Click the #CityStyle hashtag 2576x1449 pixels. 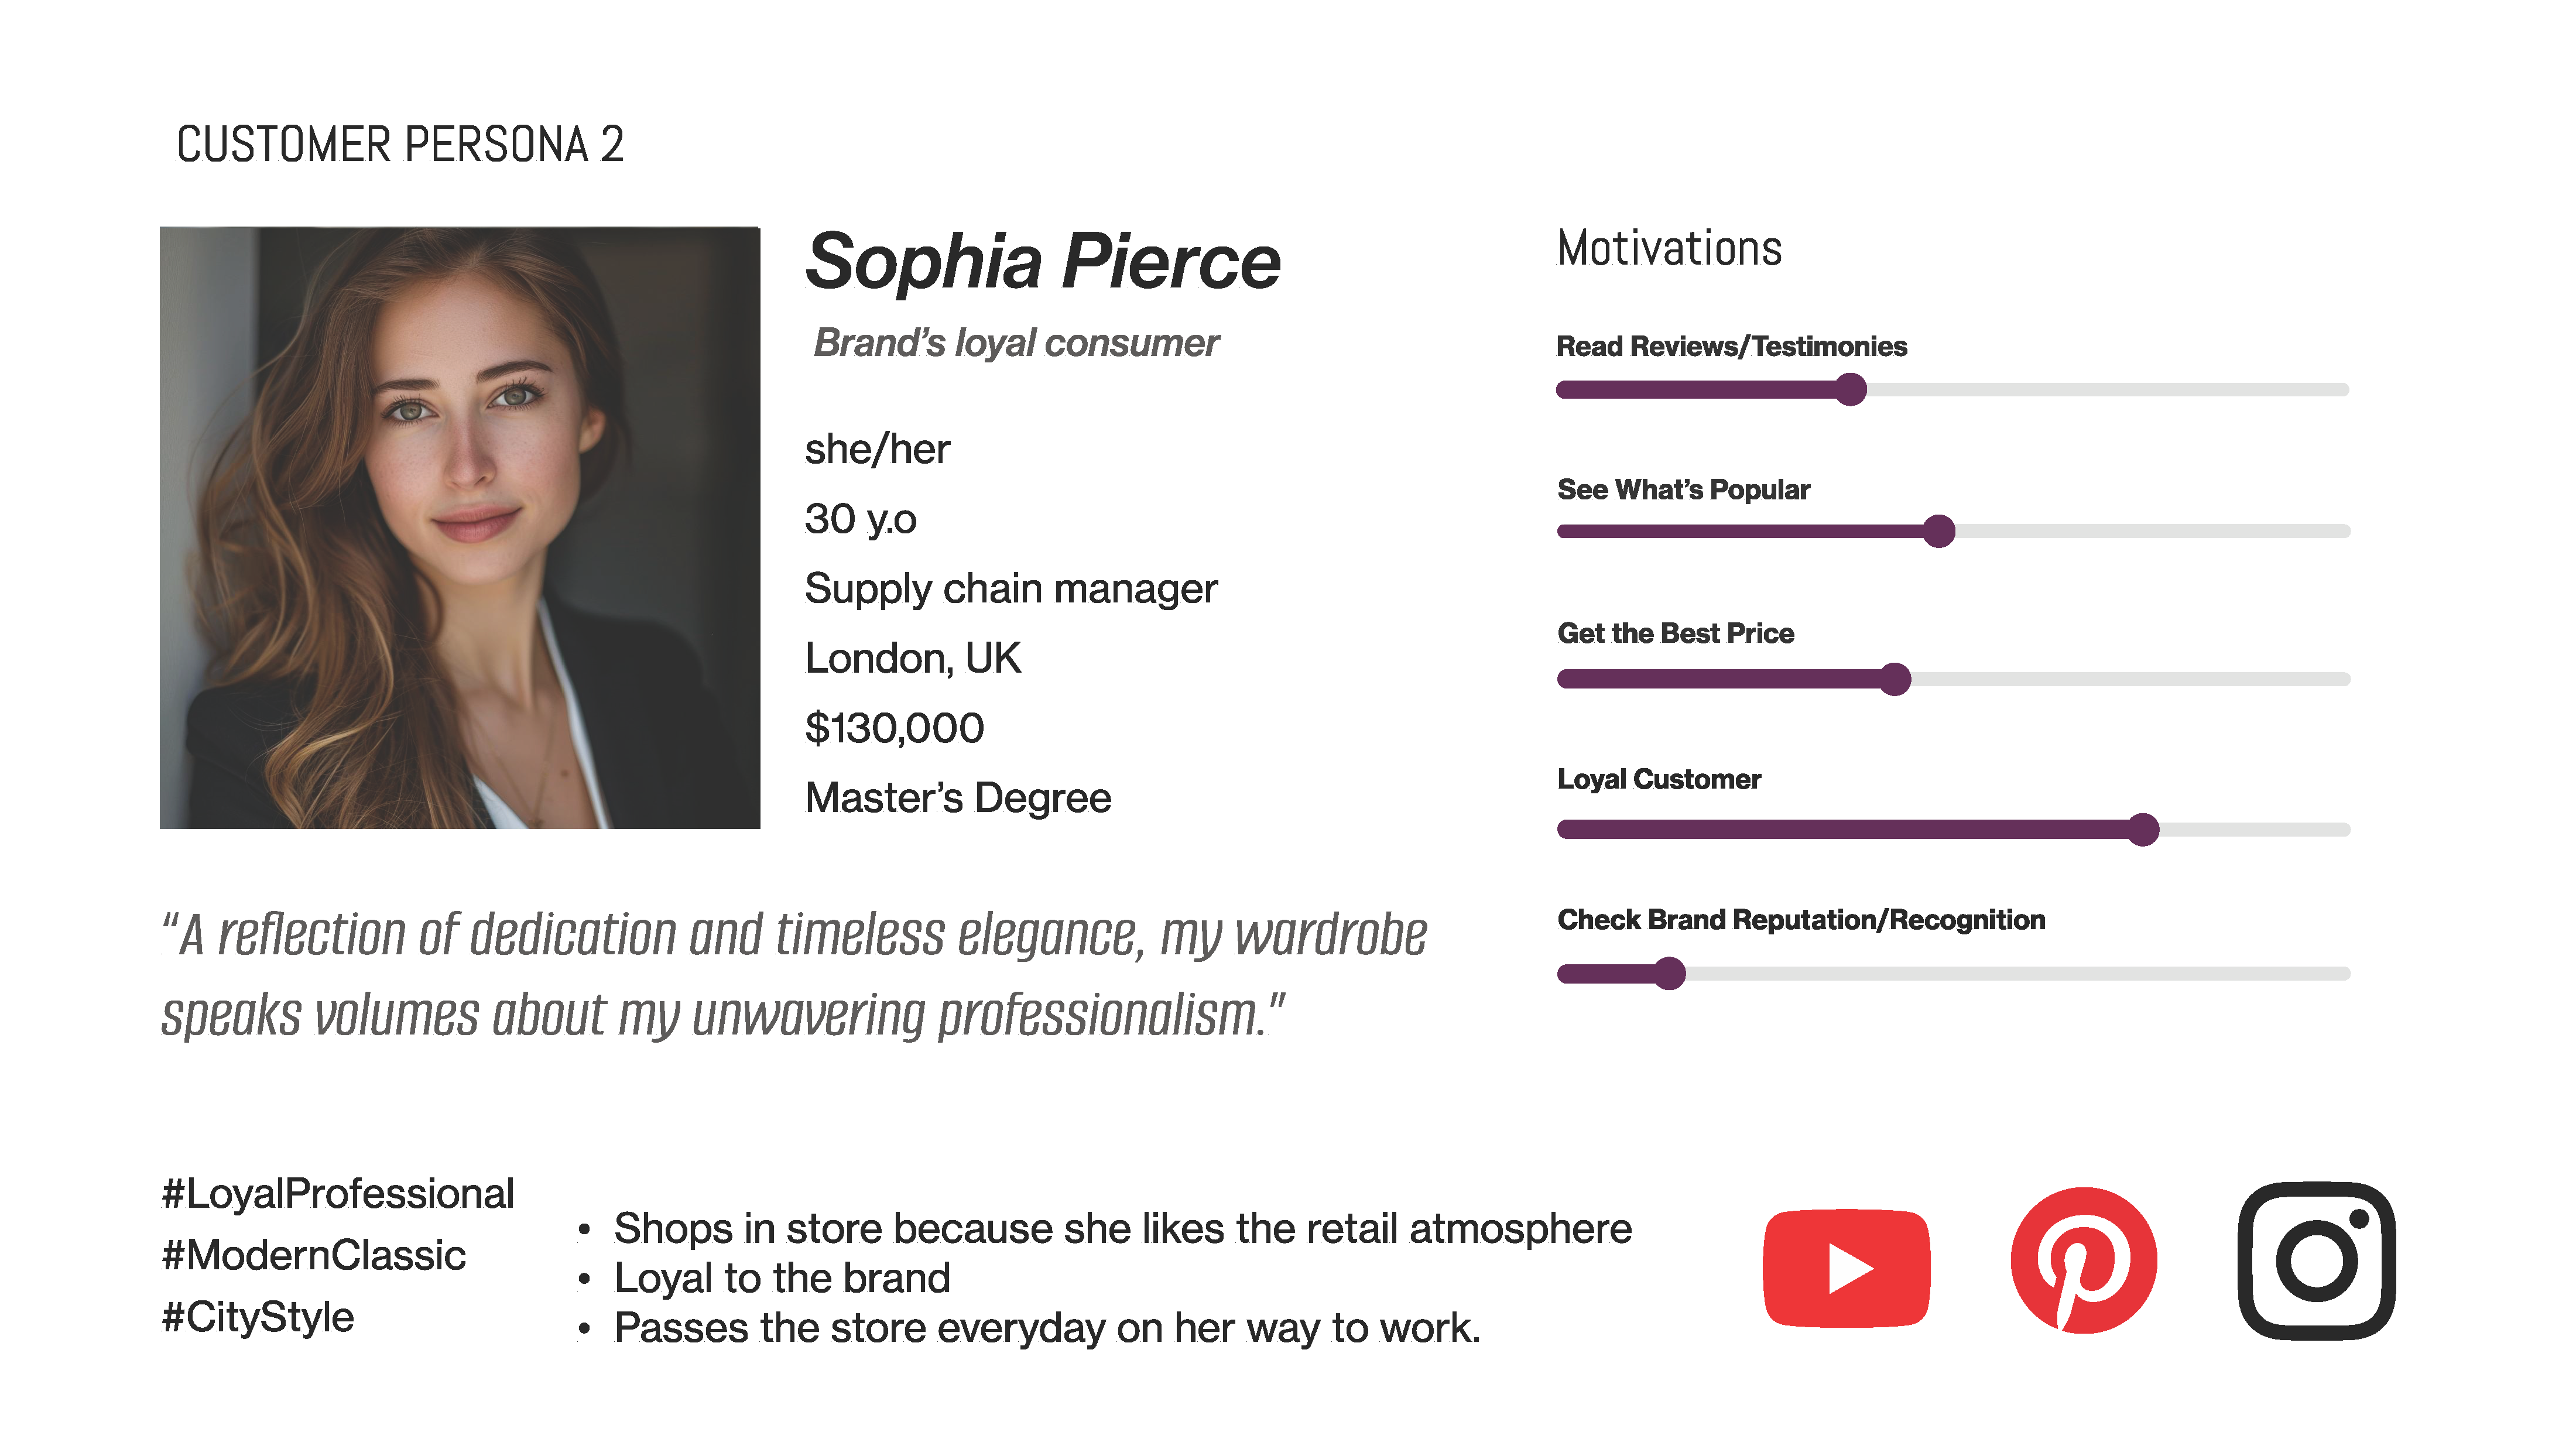(x=258, y=1317)
